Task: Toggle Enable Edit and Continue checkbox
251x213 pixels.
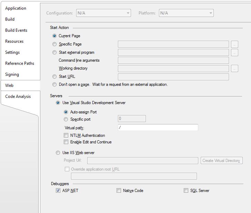Action: [x=66, y=142]
